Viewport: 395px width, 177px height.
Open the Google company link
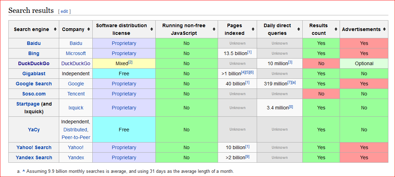coord(76,84)
